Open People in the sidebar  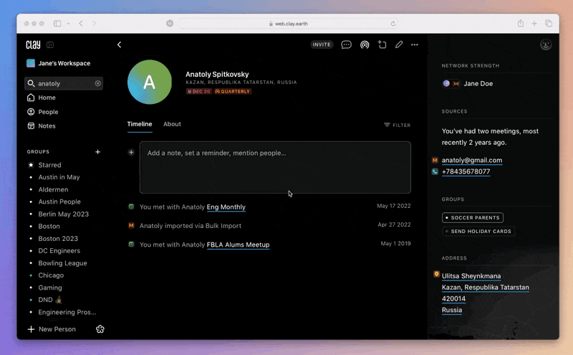[x=48, y=112]
